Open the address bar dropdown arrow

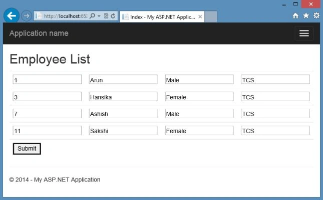[99, 16]
